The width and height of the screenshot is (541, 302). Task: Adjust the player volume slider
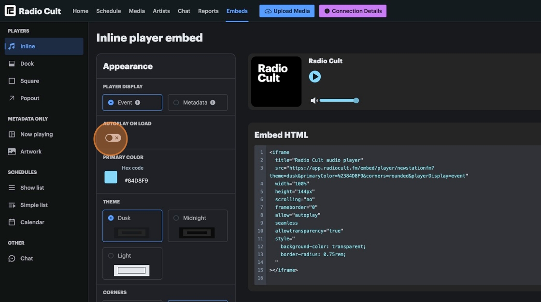339,100
